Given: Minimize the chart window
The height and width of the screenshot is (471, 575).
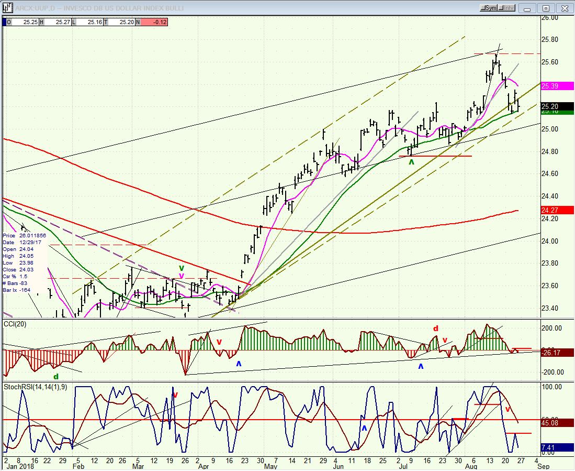Looking at the screenshot, I should click(x=527, y=8).
